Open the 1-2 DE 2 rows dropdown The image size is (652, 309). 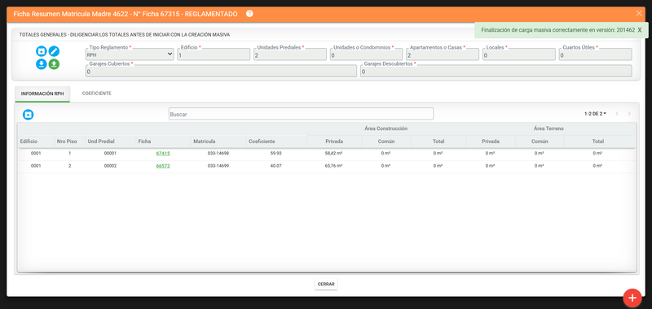595,114
